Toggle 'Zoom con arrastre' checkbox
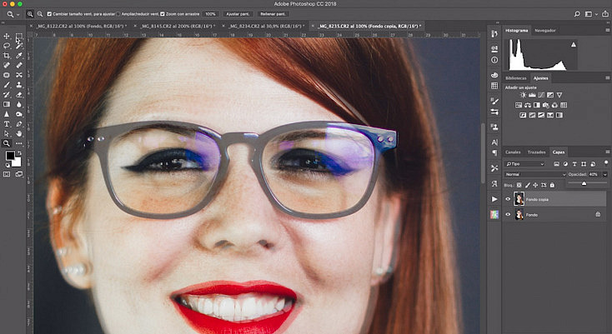The image size is (612, 334). [x=163, y=14]
